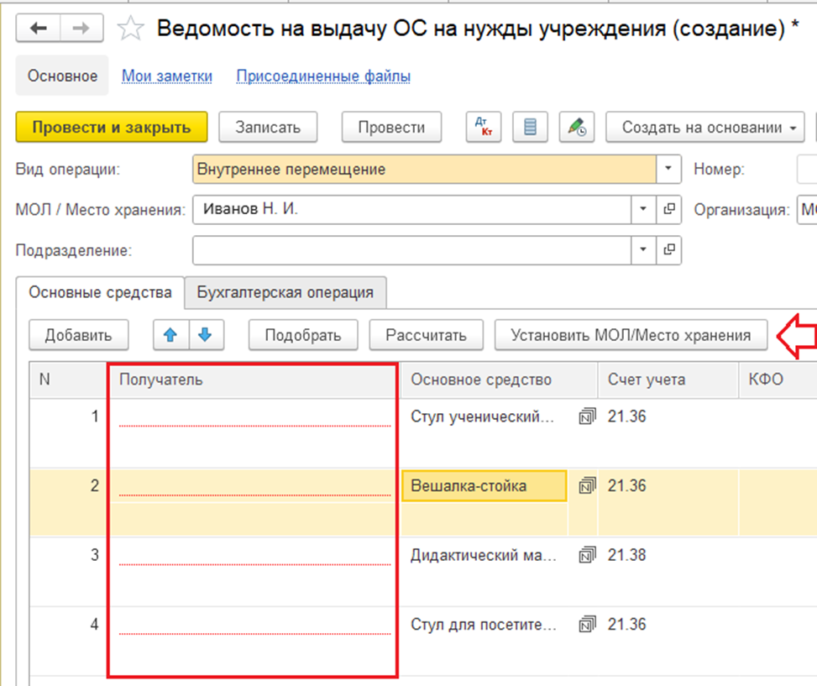Click account 21.36 in row 1
Screen dimensions: 817x686
(627, 416)
